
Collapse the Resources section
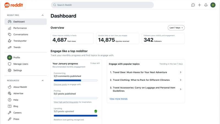(43, 81)
